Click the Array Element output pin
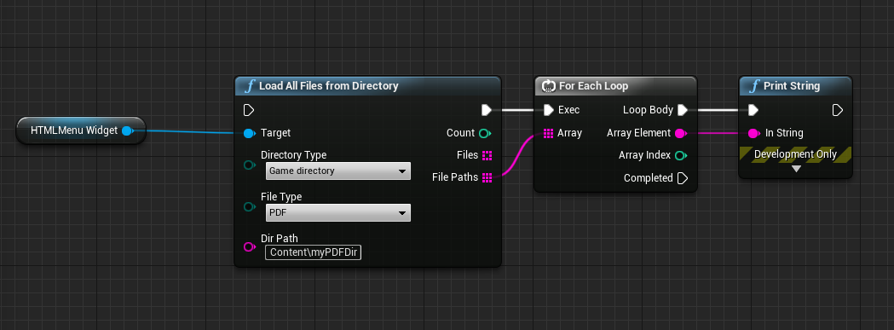This screenshot has height=330, width=894. [681, 133]
